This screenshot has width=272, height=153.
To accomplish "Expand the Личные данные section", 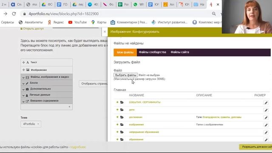I will click(46, 95).
